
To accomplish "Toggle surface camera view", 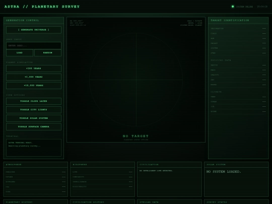I will click(34, 126).
